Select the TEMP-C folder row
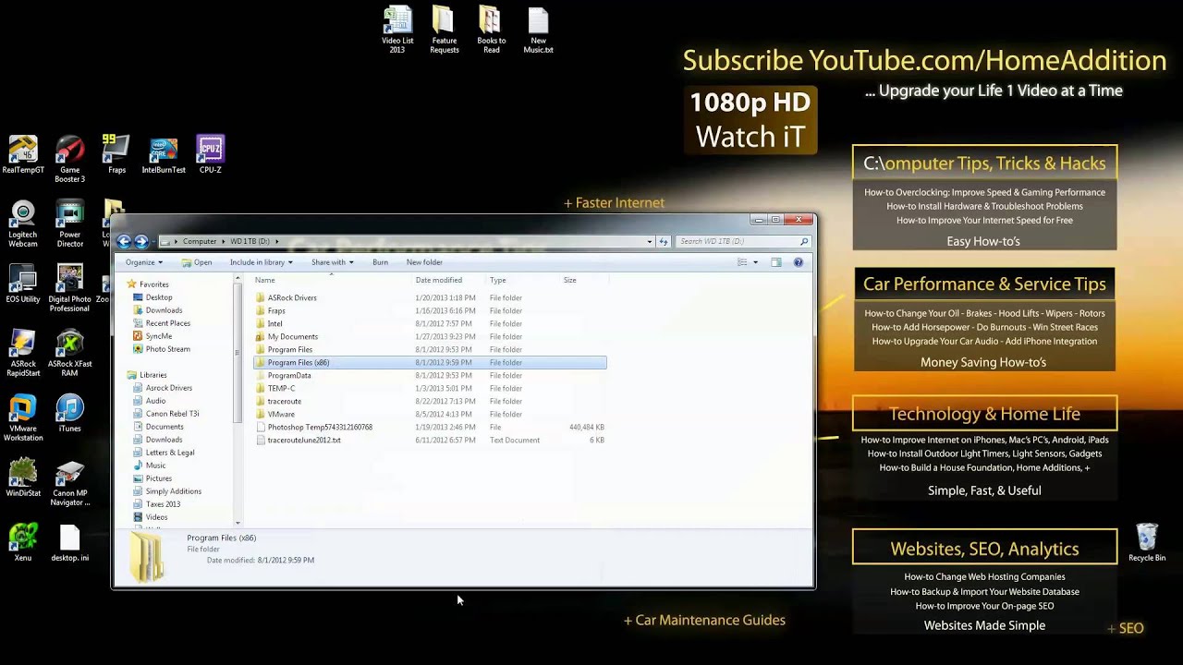The height and width of the screenshot is (665, 1183). [x=430, y=388]
